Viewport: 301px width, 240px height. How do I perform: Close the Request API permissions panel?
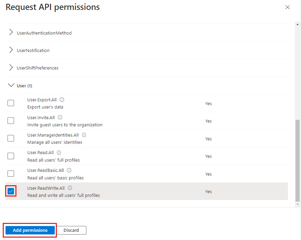coord(287,7)
